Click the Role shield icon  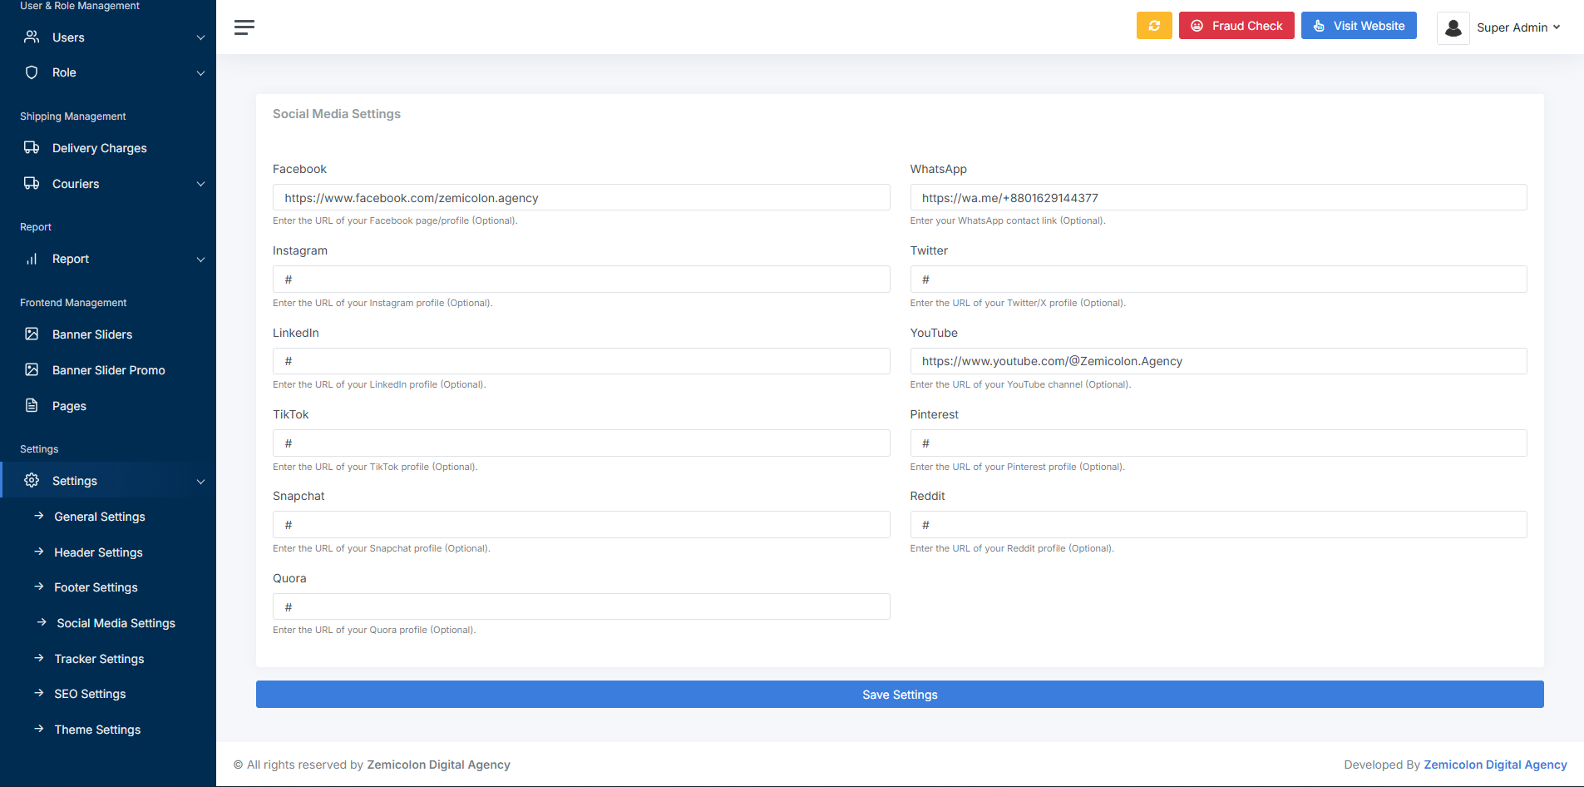[32, 72]
